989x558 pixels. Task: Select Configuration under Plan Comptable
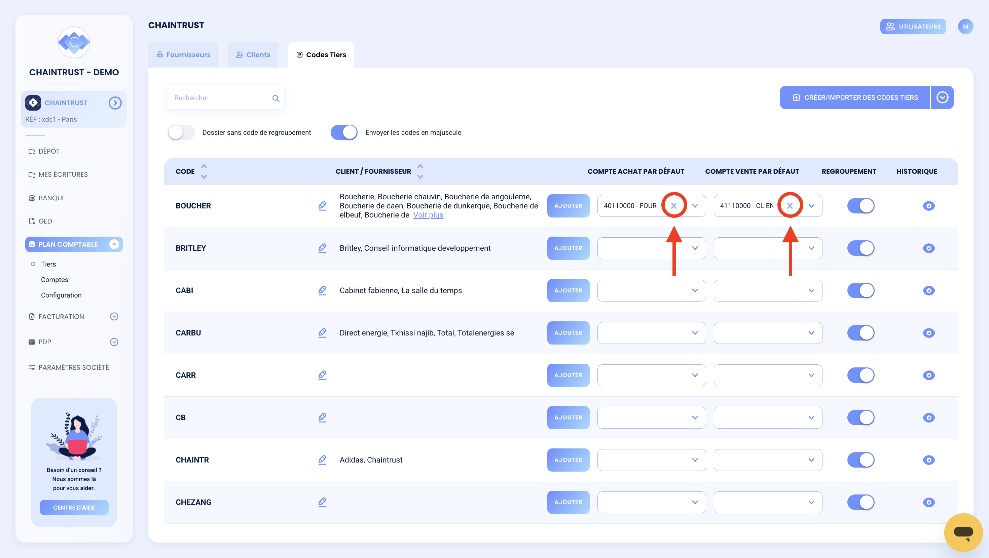(62, 295)
